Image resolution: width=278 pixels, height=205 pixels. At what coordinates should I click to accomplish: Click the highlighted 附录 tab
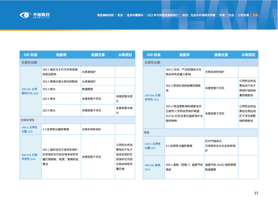pos(255,15)
